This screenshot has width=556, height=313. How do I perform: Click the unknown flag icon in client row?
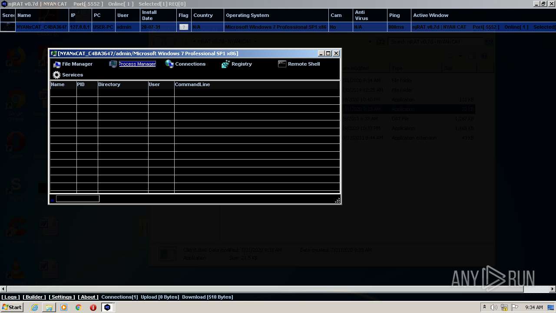click(184, 27)
